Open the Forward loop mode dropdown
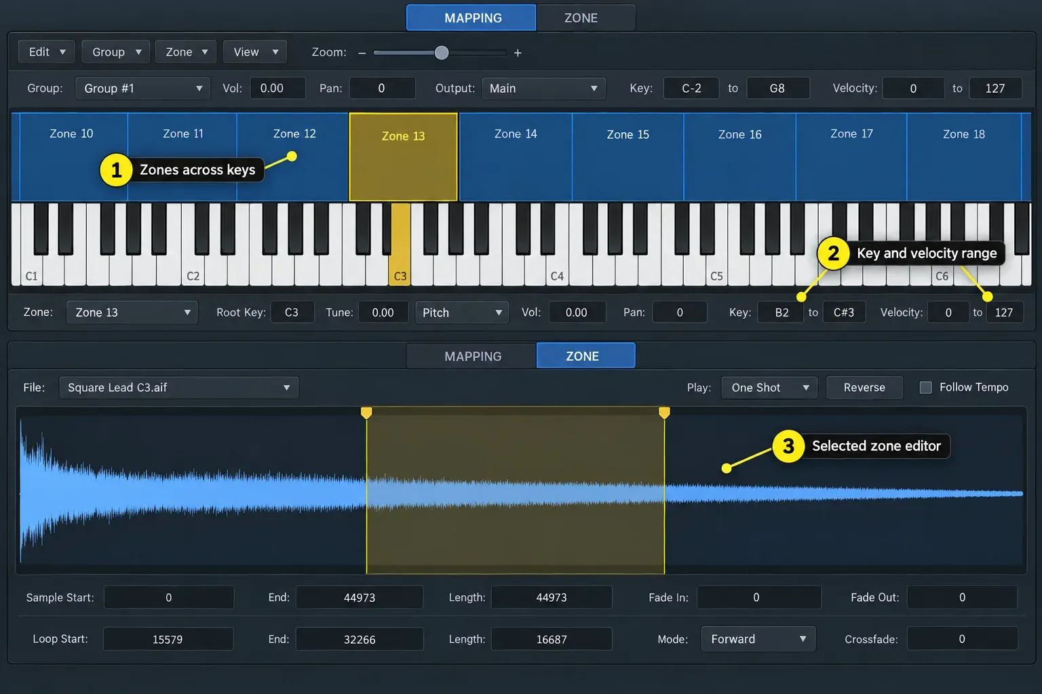The width and height of the screenshot is (1042, 694). [x=758, y=639]
